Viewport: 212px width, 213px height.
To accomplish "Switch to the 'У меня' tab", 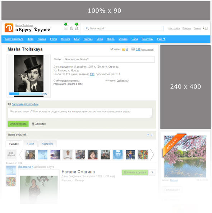I will pos(30,144).
